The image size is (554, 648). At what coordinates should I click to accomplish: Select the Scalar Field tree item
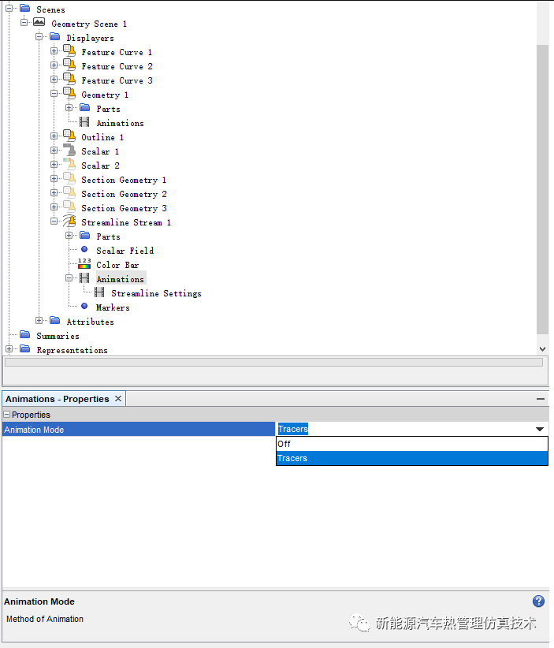(x=125, y=251)
